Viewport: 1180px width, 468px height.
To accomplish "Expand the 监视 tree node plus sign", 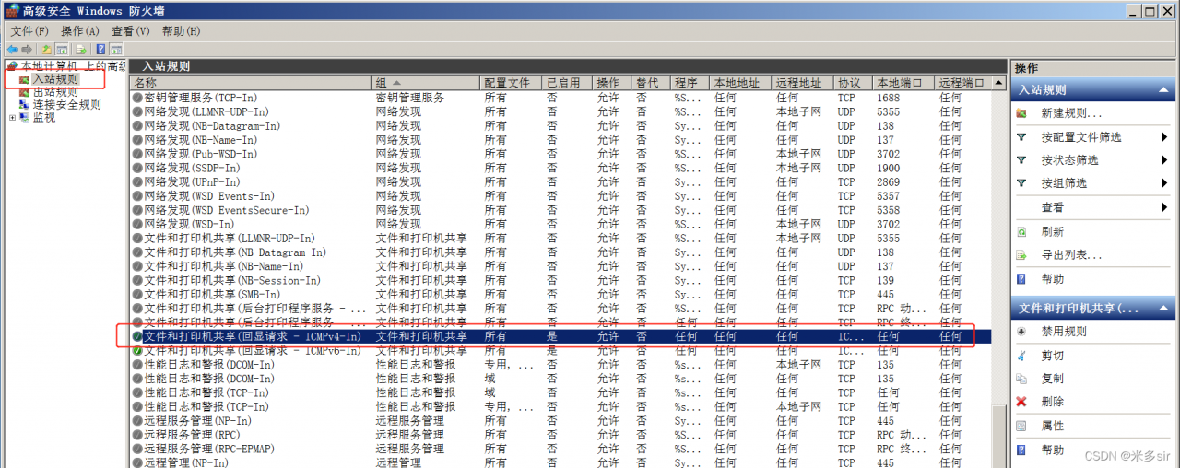I will [11, 118].
